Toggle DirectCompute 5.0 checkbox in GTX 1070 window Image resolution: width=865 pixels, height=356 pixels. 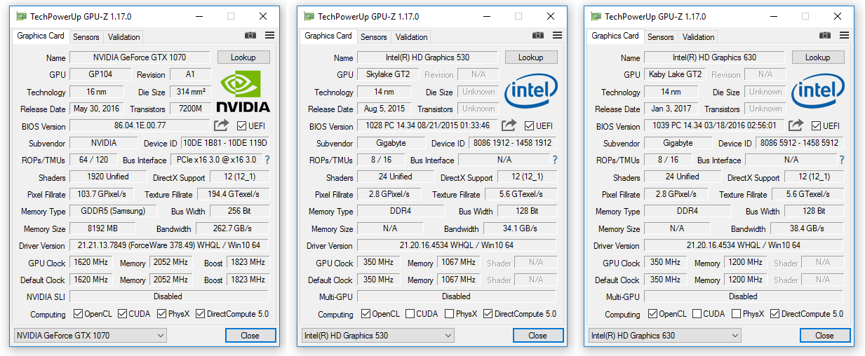point(201,314)
